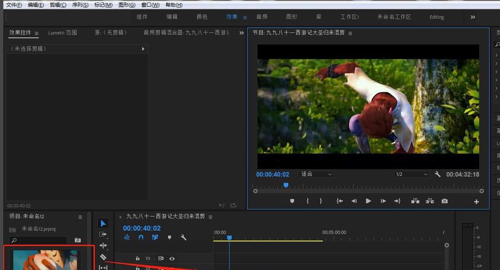Open the timeline sequence panel menu

click(210, 217)
